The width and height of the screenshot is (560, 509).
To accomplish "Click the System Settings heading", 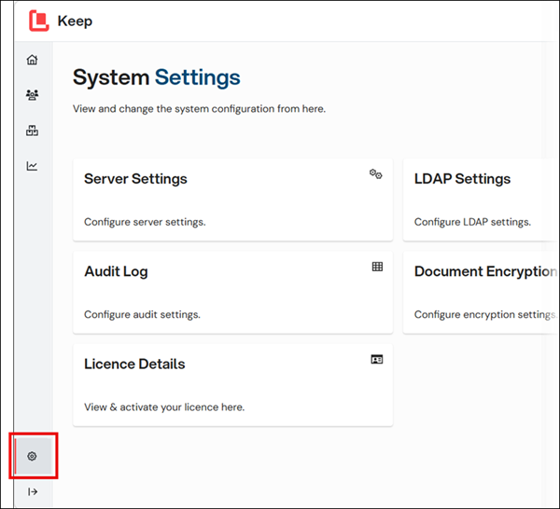I will [x=157, y=77].
